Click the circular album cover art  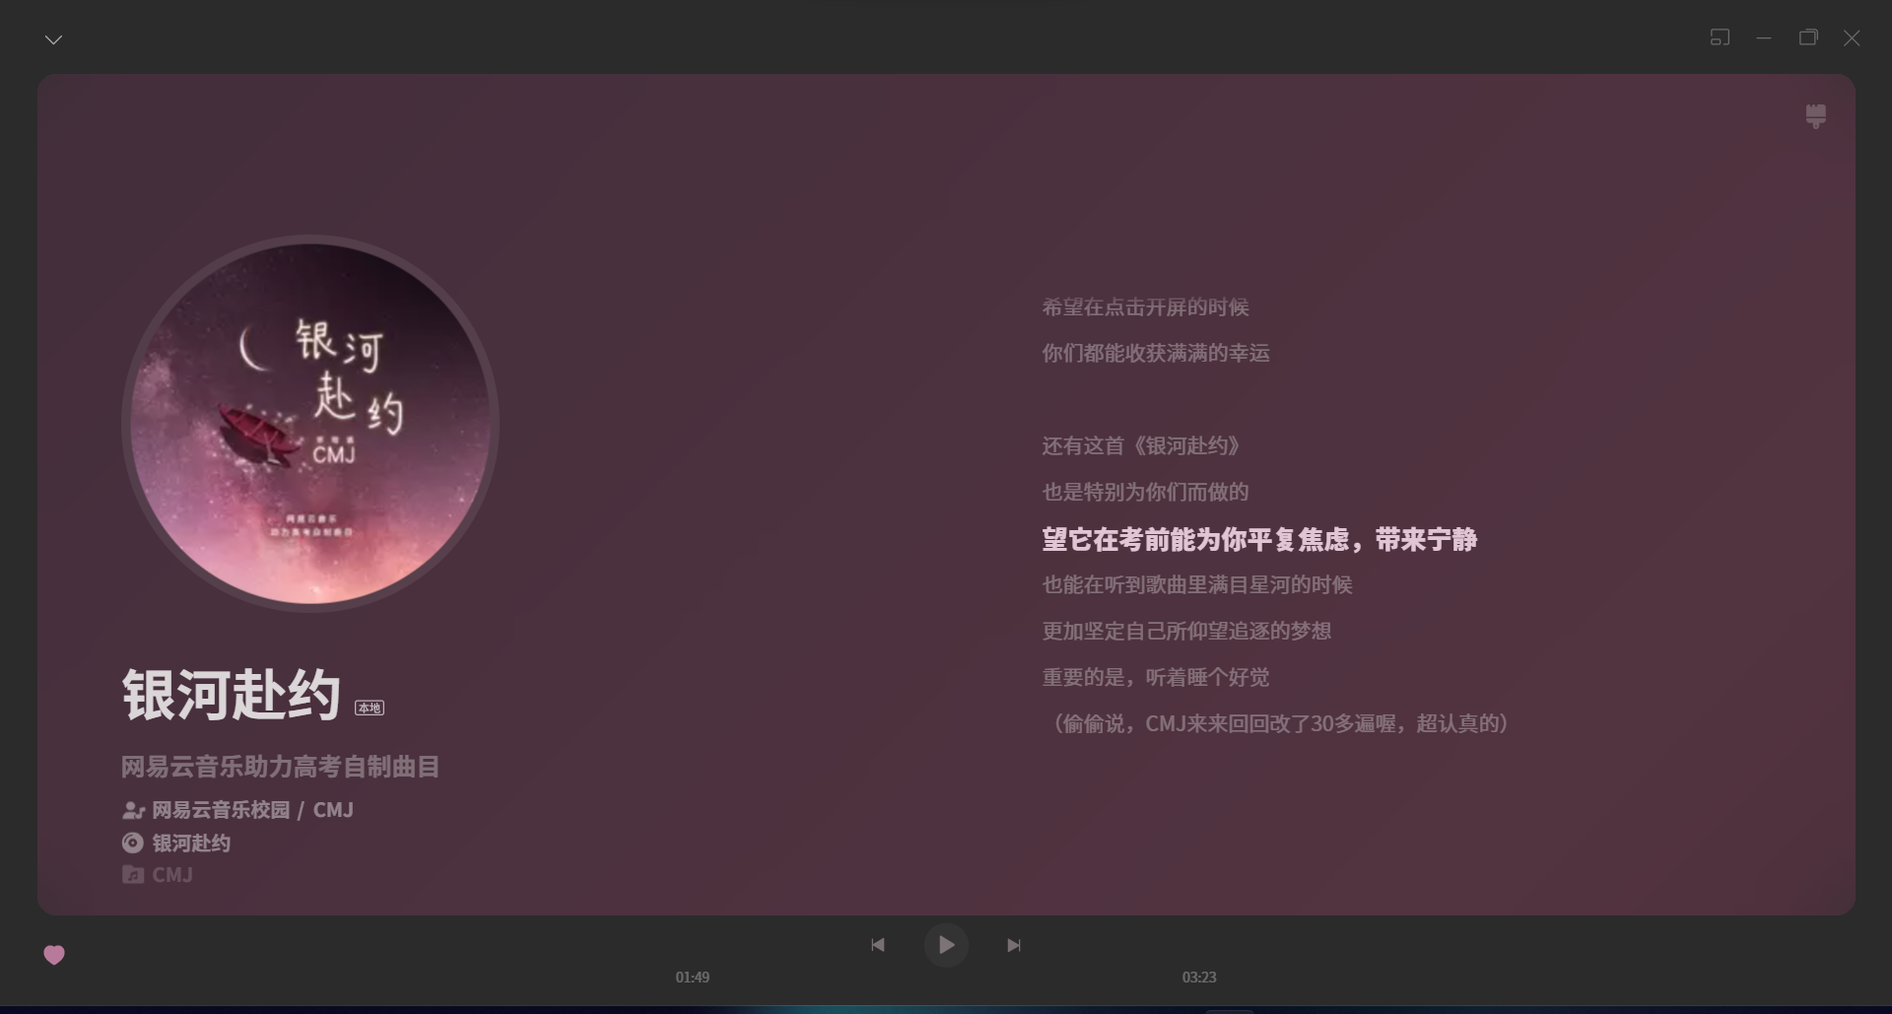click(x=310, y=422)
